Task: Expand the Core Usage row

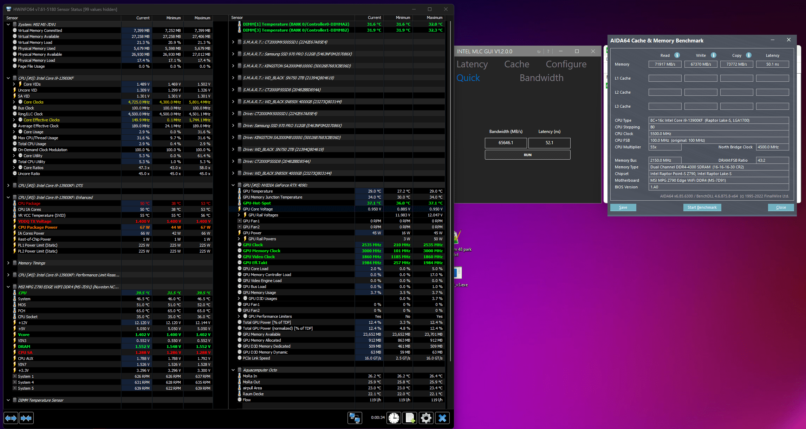Action: point(14,132)
